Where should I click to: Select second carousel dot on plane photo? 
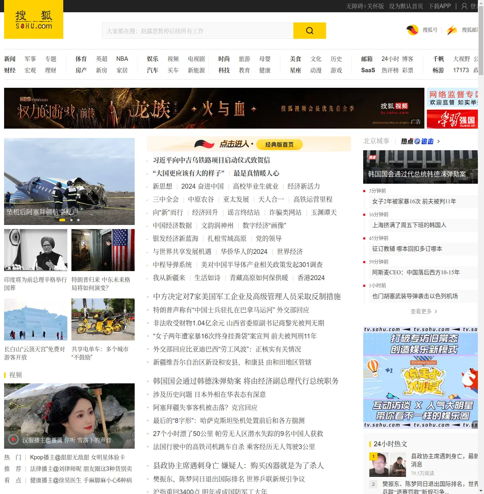71,220
